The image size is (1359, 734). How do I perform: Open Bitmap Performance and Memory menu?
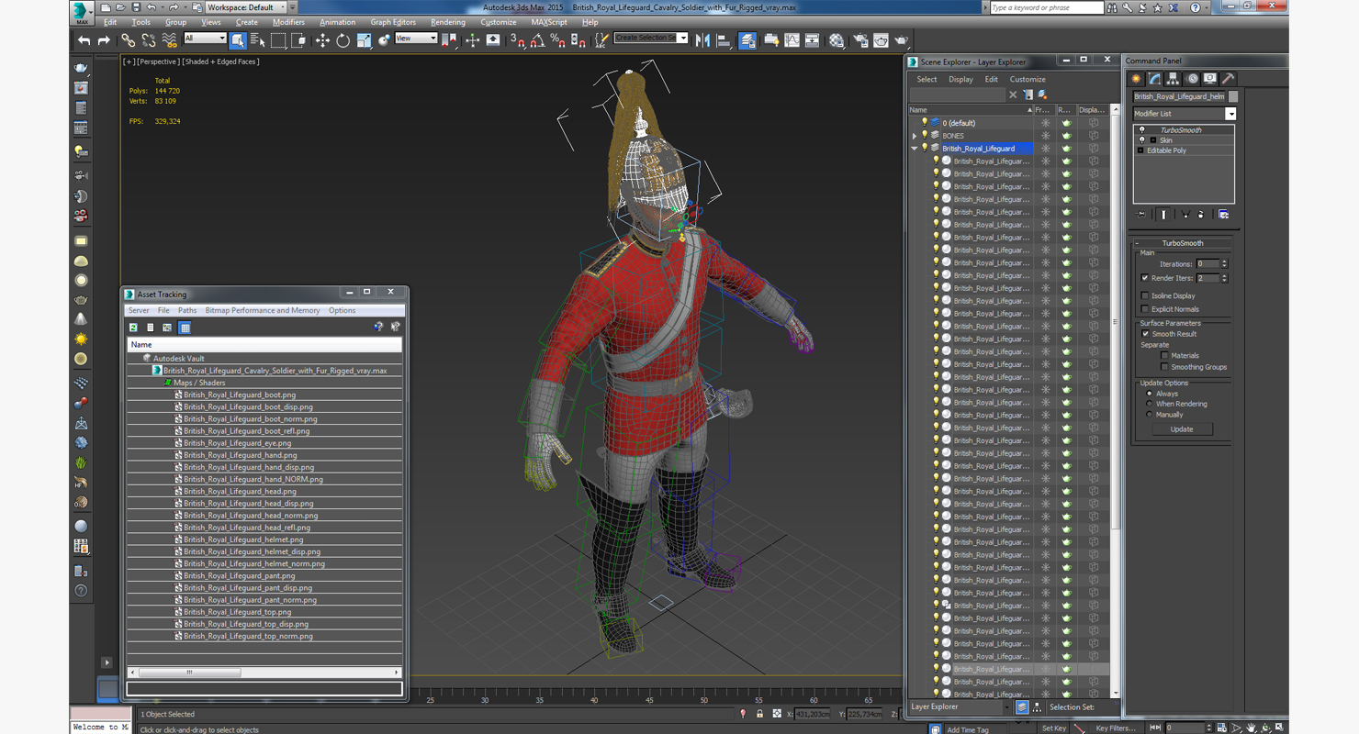click(263, 311)
